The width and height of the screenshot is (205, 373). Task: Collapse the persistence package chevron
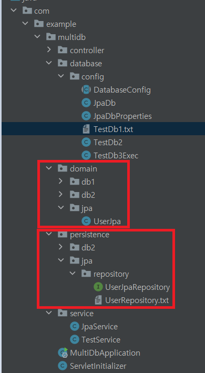pyautogui.click(x=49, y=234)
